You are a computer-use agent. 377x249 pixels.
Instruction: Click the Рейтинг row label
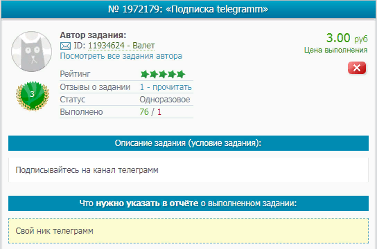[75, 74]
